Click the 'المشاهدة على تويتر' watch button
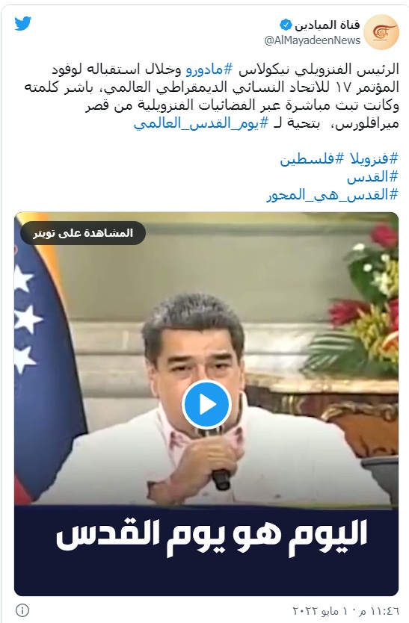409x623 pixels. pos(83,233)
